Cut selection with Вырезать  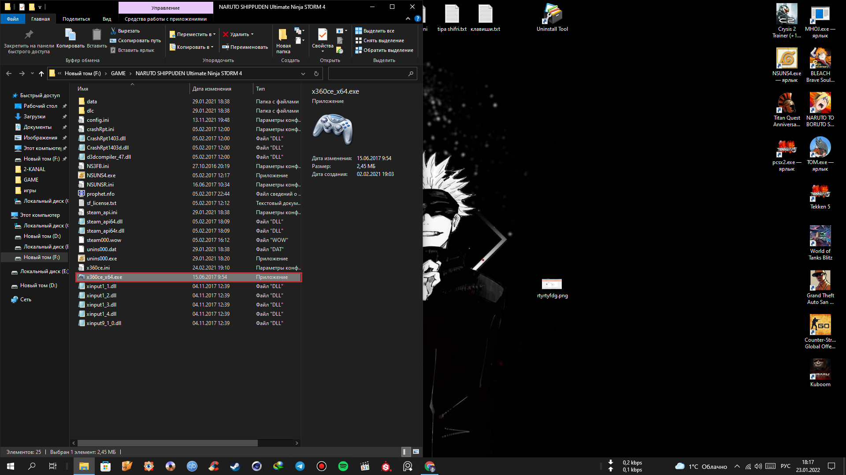click(x=125, y=31)
